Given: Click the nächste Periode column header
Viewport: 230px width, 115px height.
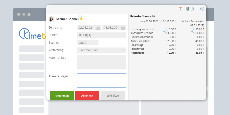Looking at the screenshot, I should coord(192,23).
